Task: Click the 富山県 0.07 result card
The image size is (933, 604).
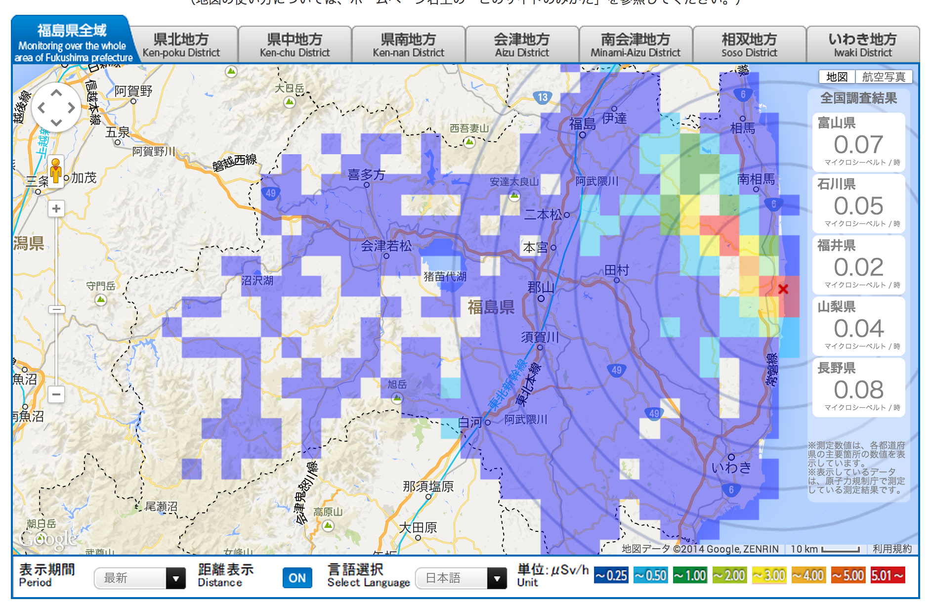Action: (x=859, y=142)
